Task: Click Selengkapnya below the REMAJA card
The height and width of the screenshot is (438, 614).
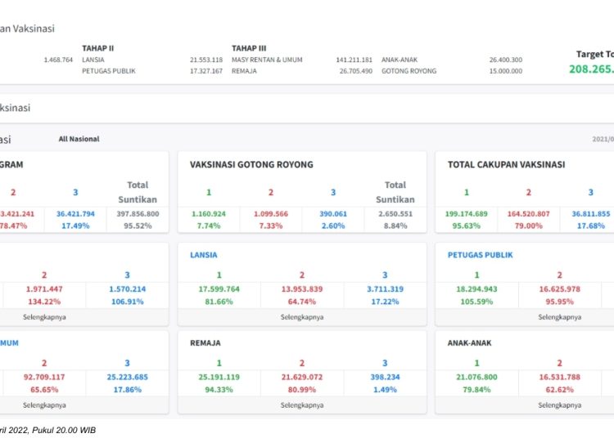Action: tap(301, 404)
